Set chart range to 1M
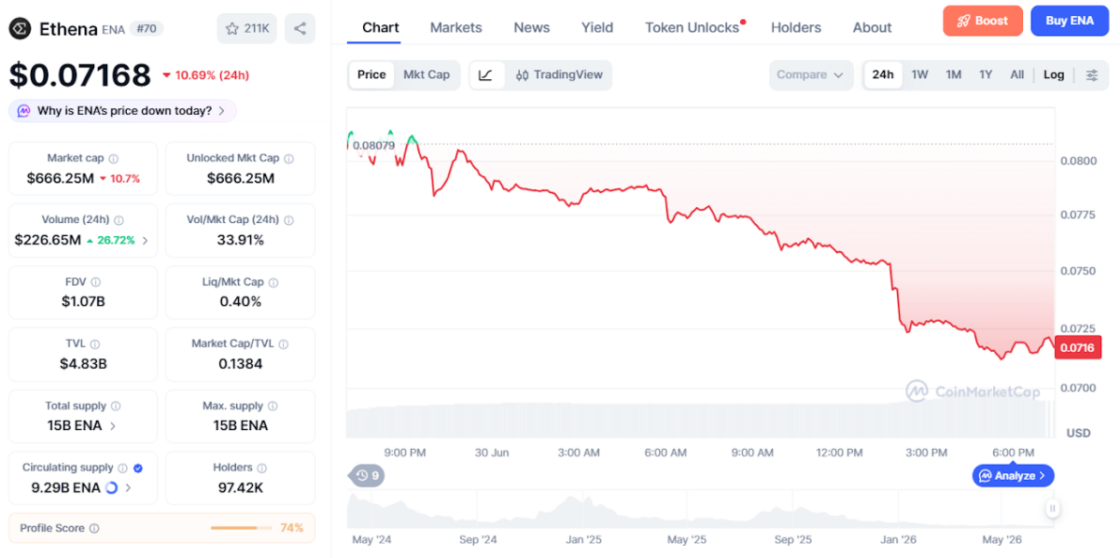Viewport: 1120px width, 558px height. pyautogui.click(x=953, y=75)
